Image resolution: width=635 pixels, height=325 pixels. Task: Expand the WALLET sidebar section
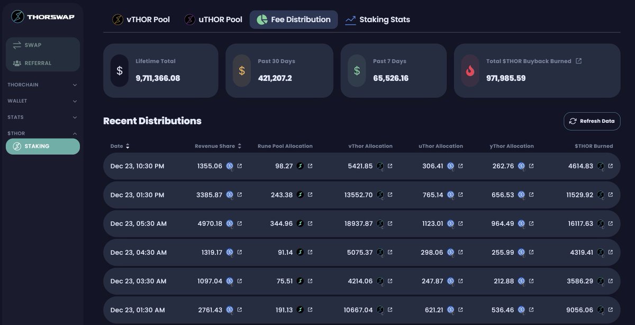[x=42, y=101]
